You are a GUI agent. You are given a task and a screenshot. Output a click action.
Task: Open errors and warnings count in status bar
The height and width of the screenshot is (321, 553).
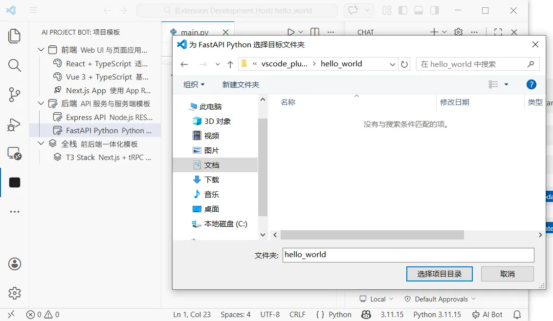(x=43, y=314)
